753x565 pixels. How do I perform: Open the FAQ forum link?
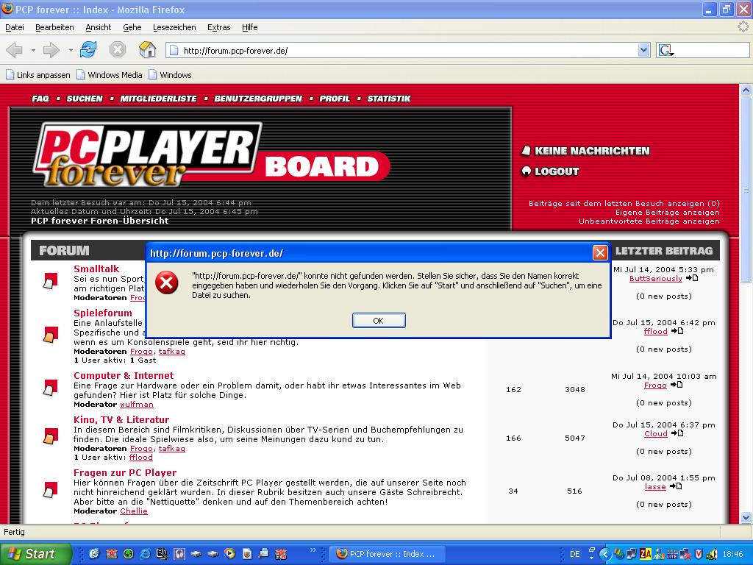point(40,99)
